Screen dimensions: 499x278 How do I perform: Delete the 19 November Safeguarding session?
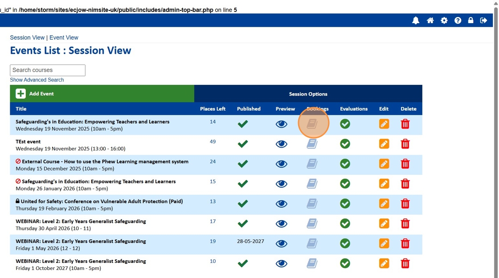click(405, 124)
